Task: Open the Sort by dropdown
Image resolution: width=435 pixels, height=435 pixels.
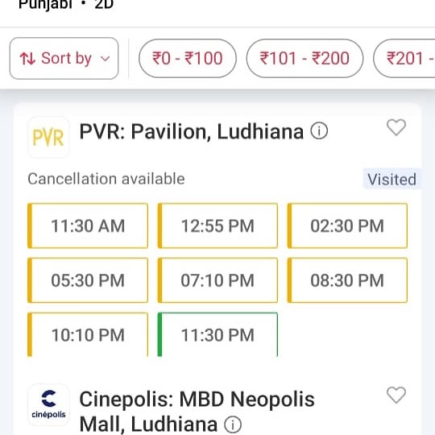Action: tap(64, 59)
